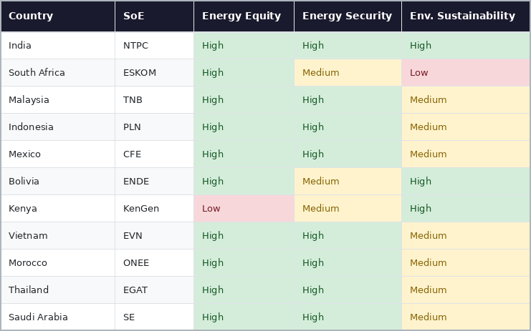Select the Saudi Arabia cell
Image resolution: width=531 pixels, height=331 pixels.
[x=58, y=317]
